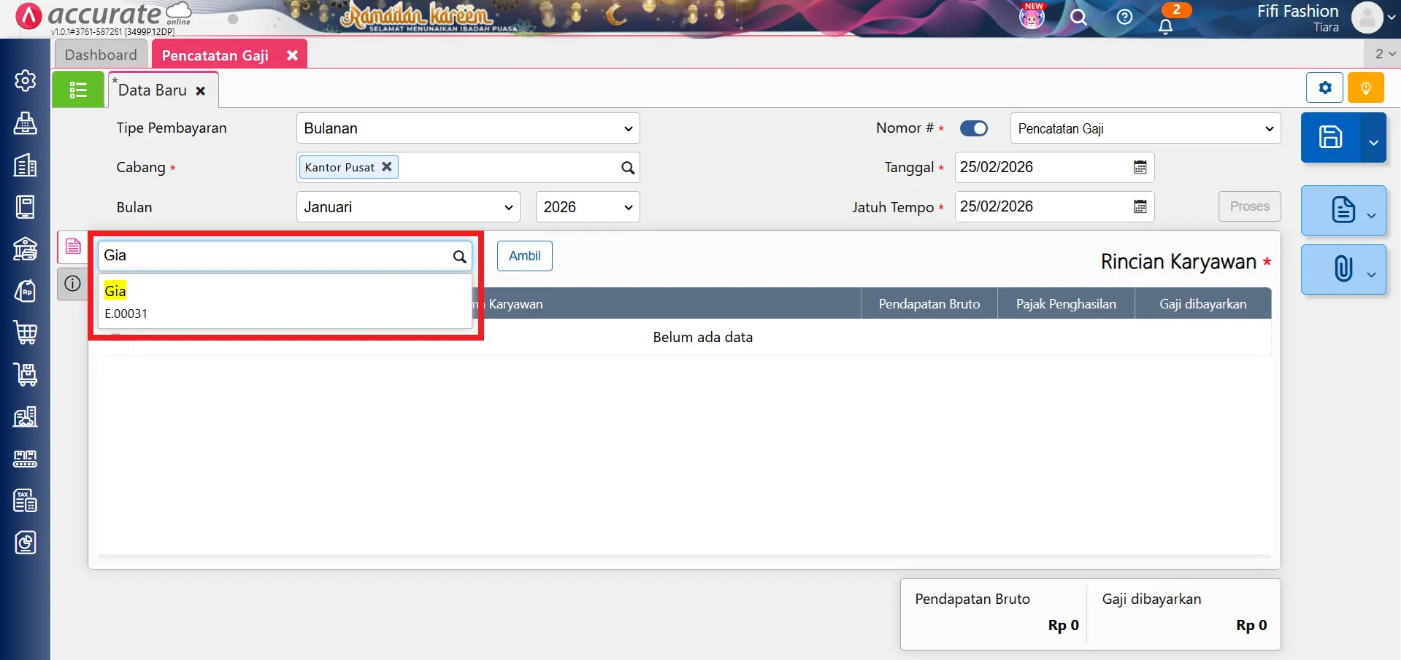
Task: Expand the Tipe Pembayaran dropdown
Action: (467, 128)
